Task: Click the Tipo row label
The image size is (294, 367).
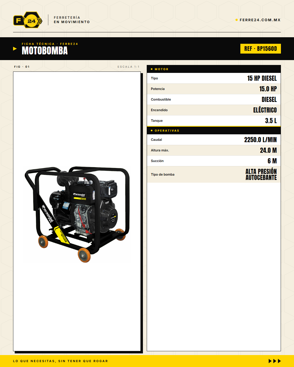Action: 154,78
